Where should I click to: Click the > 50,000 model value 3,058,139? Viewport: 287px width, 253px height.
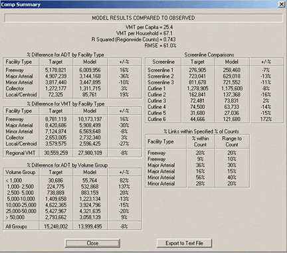tap(90, 217)
